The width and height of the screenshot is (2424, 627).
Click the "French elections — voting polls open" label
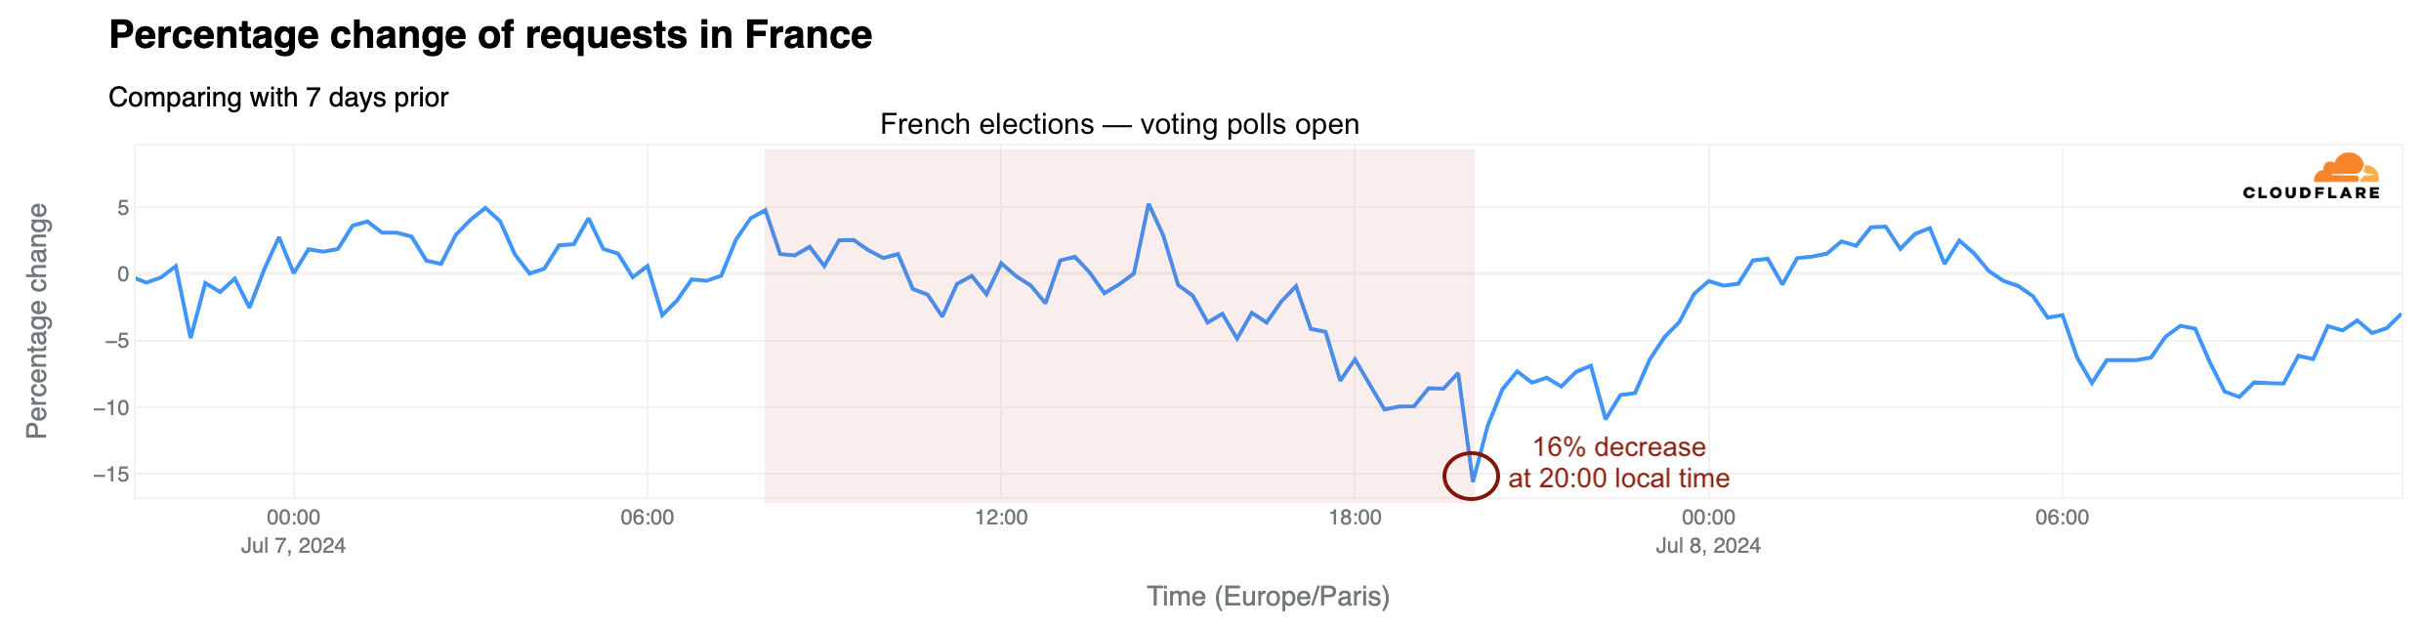(x=1119, y=125)
